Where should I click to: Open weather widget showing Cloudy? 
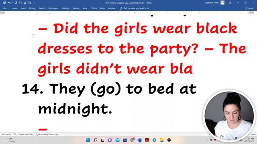point(9,140)
